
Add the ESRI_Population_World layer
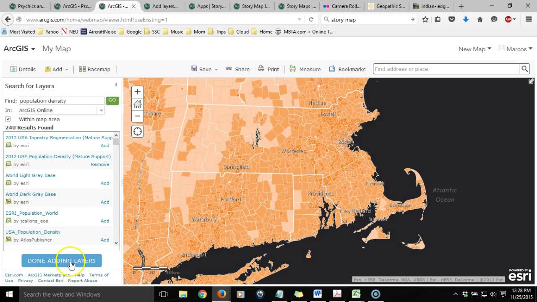[x=105, y=221]
